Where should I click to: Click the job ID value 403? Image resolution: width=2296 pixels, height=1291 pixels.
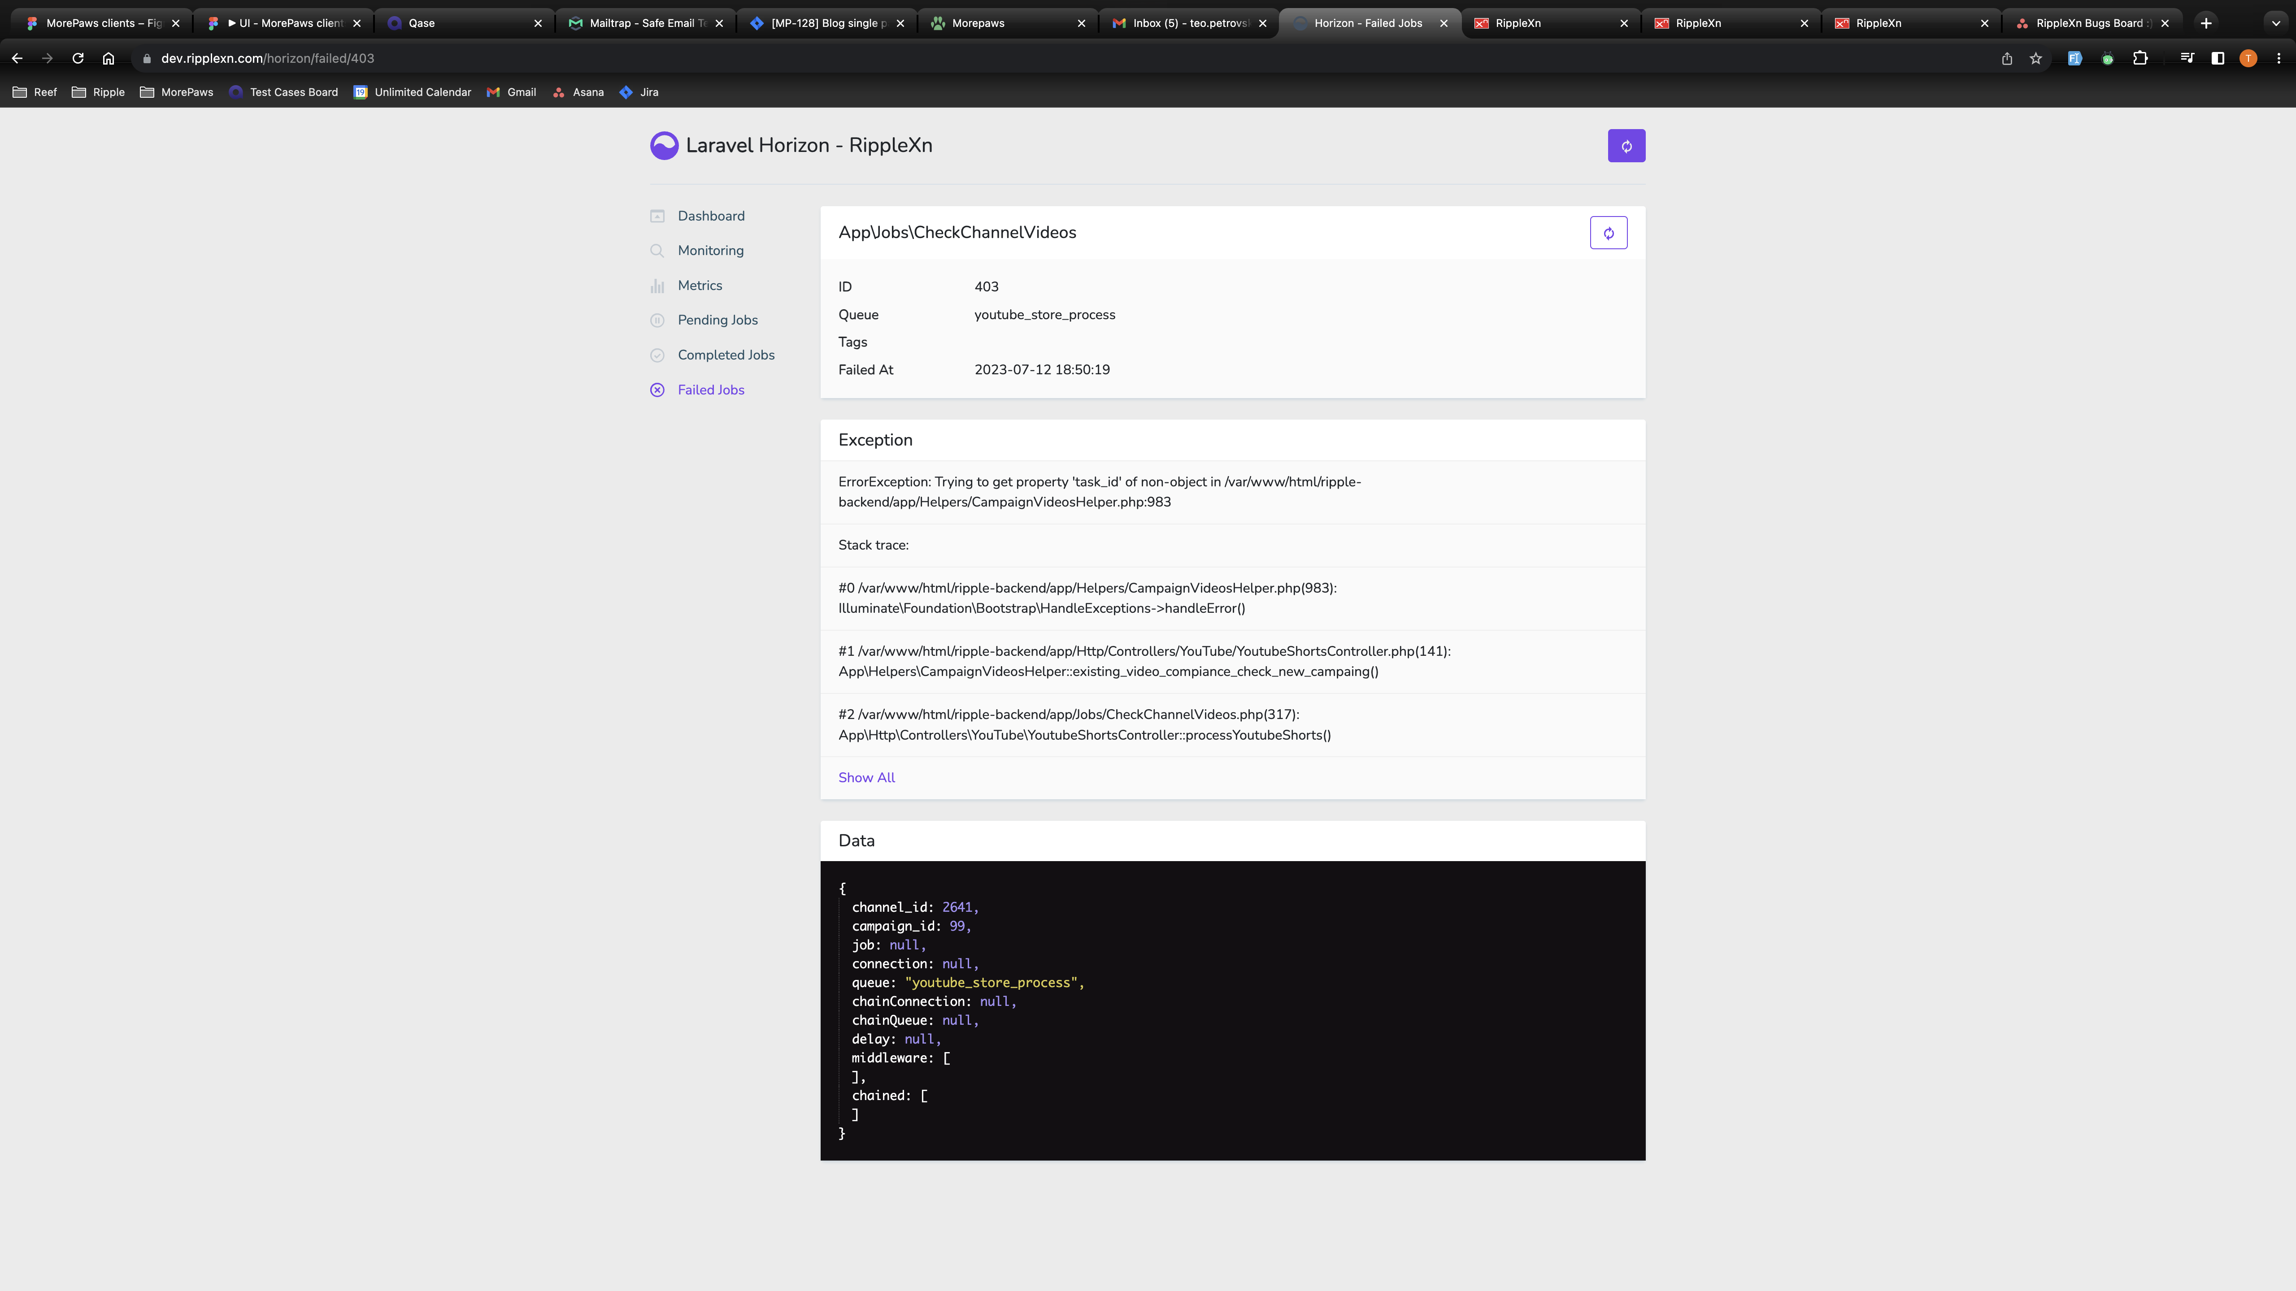[x=986, y=287]
